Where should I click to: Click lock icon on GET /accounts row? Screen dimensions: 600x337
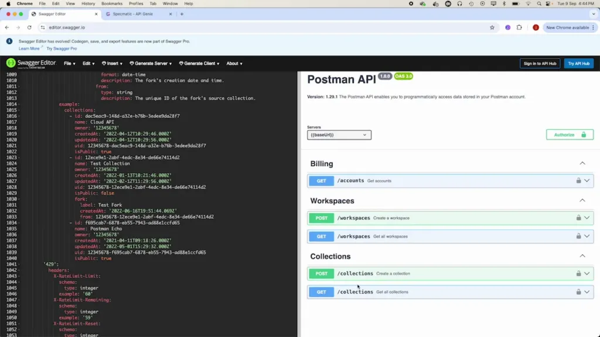[578, 181]
